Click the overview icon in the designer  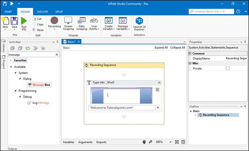tap(183, 142)
